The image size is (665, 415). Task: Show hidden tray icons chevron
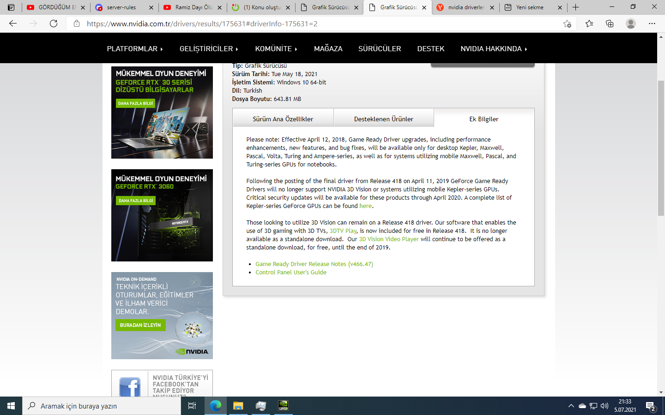coord(571,406)
